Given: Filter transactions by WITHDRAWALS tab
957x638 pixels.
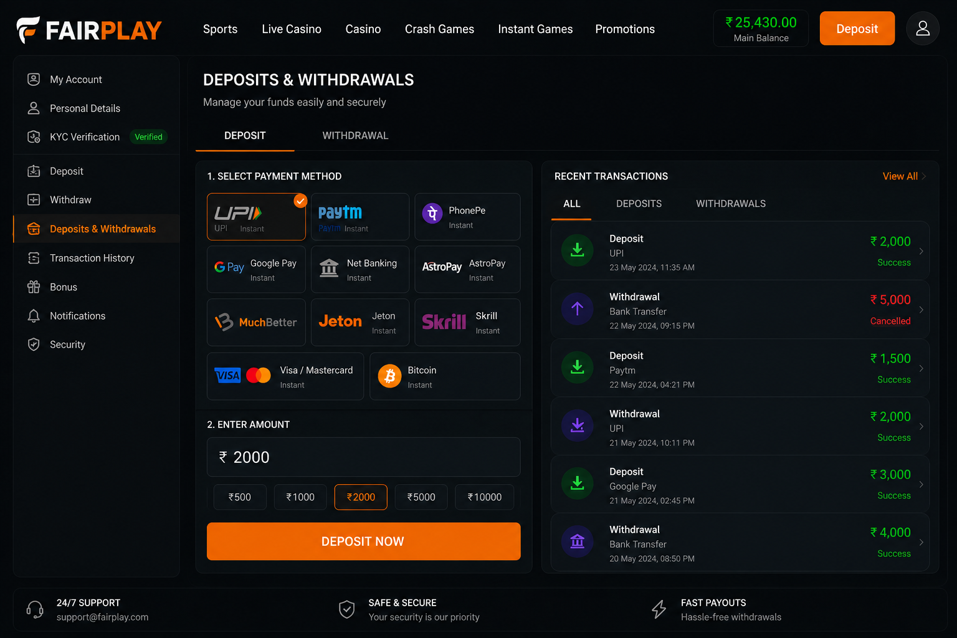Looking at the screenshot, I should click(731, 204).
